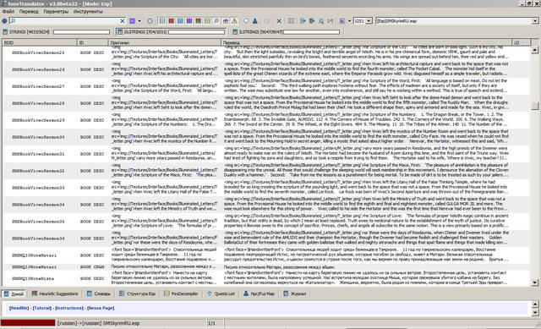Open the Журнал tab
The height and width of the screenshot is (329, 541).
pos(295,293)
